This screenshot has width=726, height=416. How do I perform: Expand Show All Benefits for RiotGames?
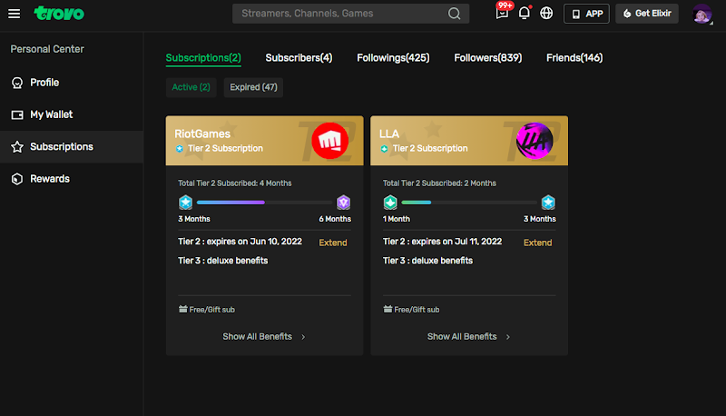(x=264, y=336)
